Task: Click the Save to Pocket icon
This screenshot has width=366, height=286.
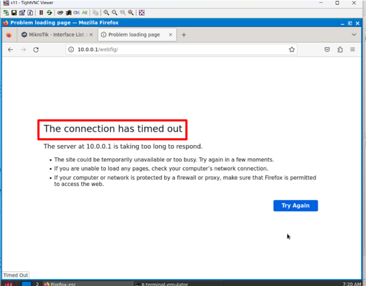Action: [327, 49]
